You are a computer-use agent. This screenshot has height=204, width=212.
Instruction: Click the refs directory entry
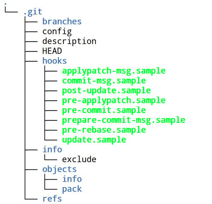click(x=52, y=199)
